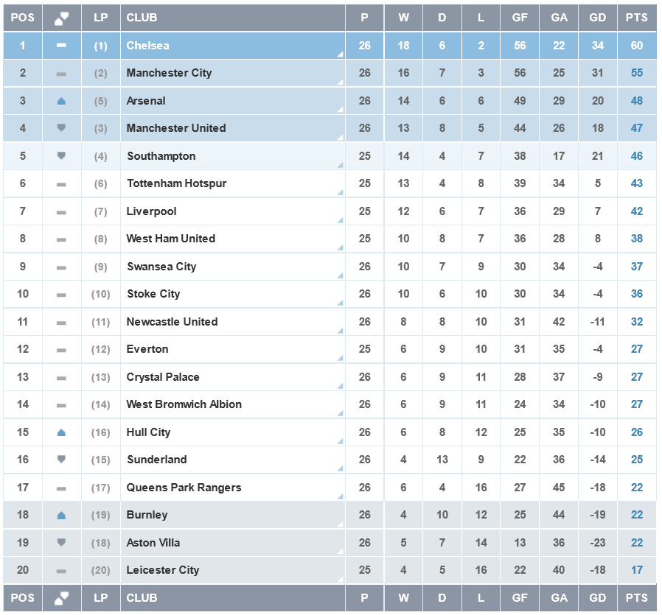Screen dimensions: 662x615
Task: Click Arsenal's blue up-movement arrow
Action: click(61, 101)
